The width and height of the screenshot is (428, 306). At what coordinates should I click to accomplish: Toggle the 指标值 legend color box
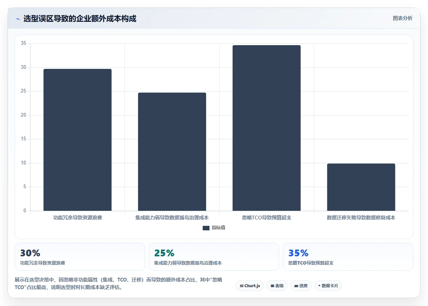[206, 228]
